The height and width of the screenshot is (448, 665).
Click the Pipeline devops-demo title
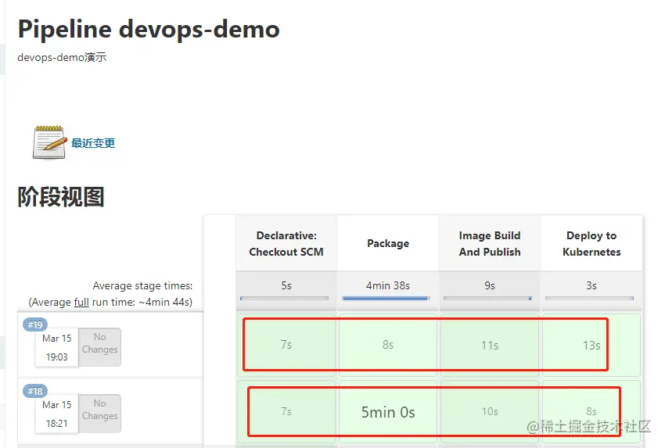[x=149, y=29]
